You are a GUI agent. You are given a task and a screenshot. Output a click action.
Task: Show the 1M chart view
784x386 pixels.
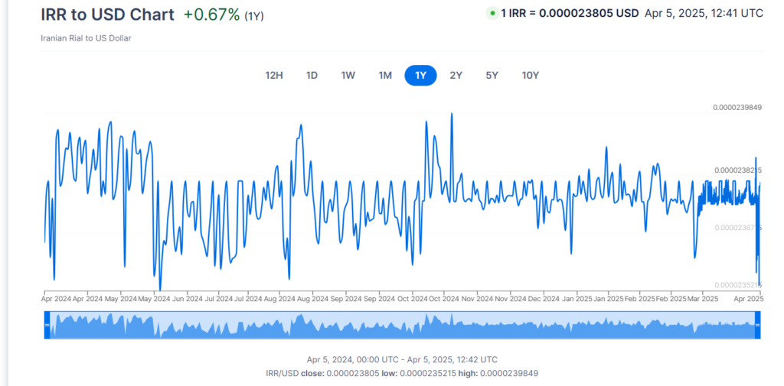click(x=384, y=75)
